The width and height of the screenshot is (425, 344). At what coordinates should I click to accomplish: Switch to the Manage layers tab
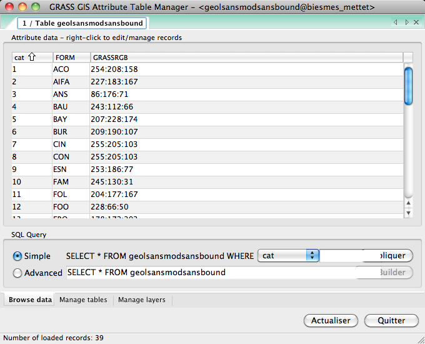pos(142,300)
